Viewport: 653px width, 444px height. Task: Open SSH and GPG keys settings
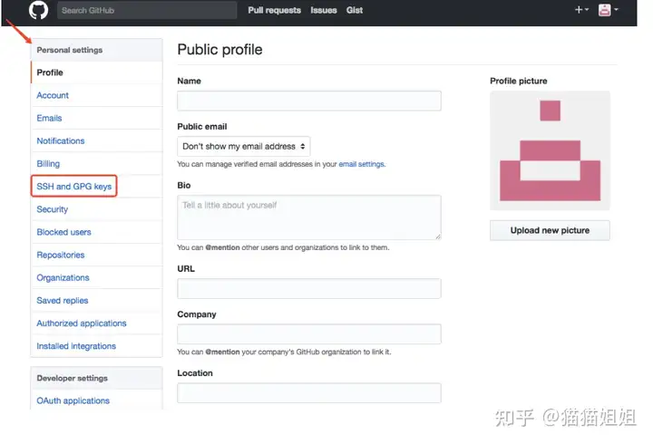[x=74, y=187]
